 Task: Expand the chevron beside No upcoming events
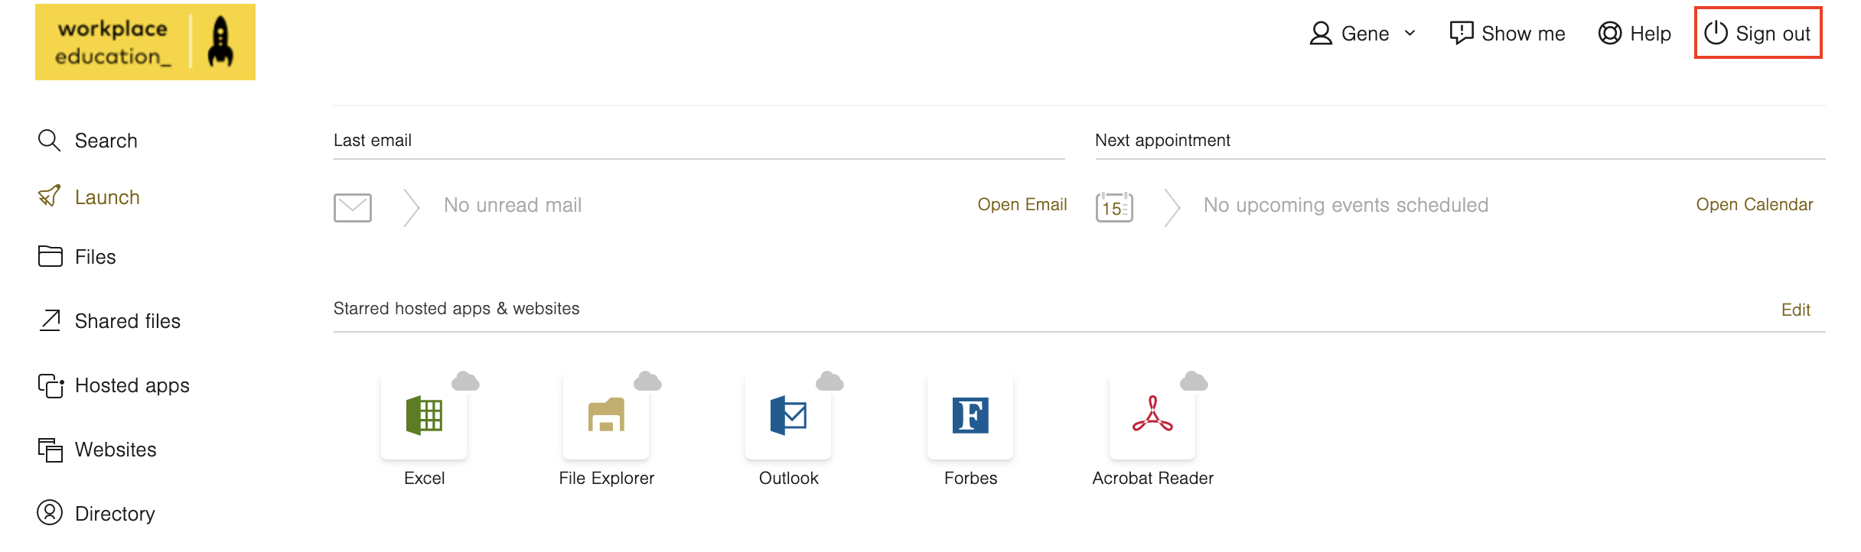[1172, 207]
